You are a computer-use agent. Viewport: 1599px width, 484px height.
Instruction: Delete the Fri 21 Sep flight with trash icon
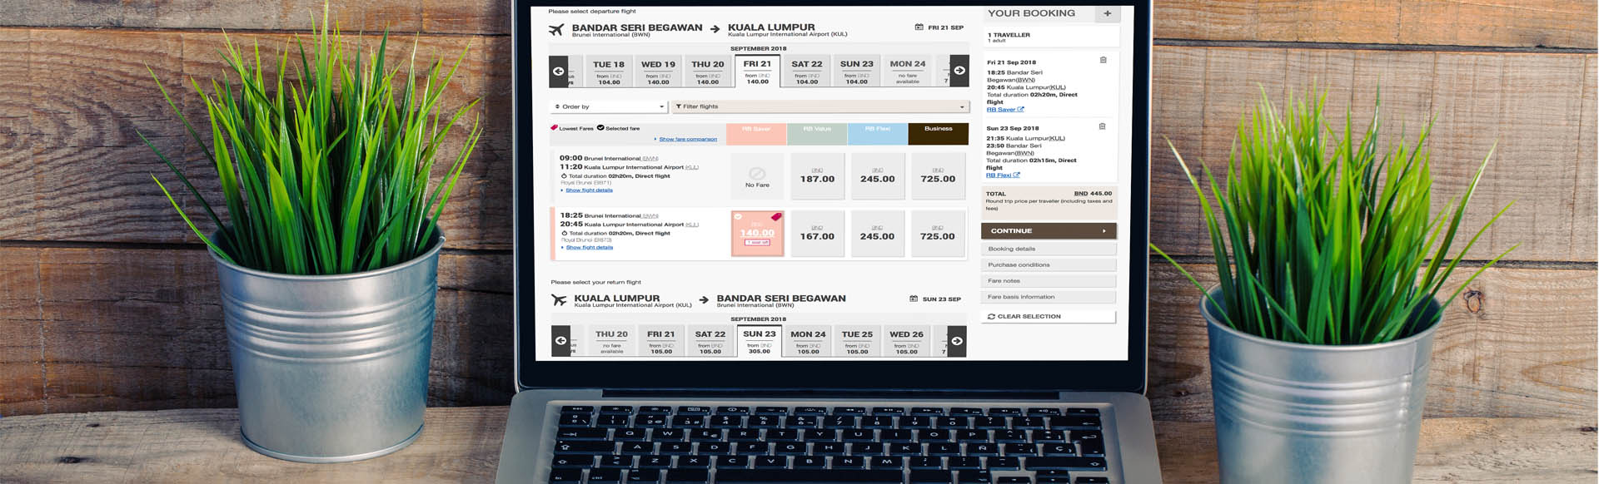pyautogui.click(x=1103, y=61)
